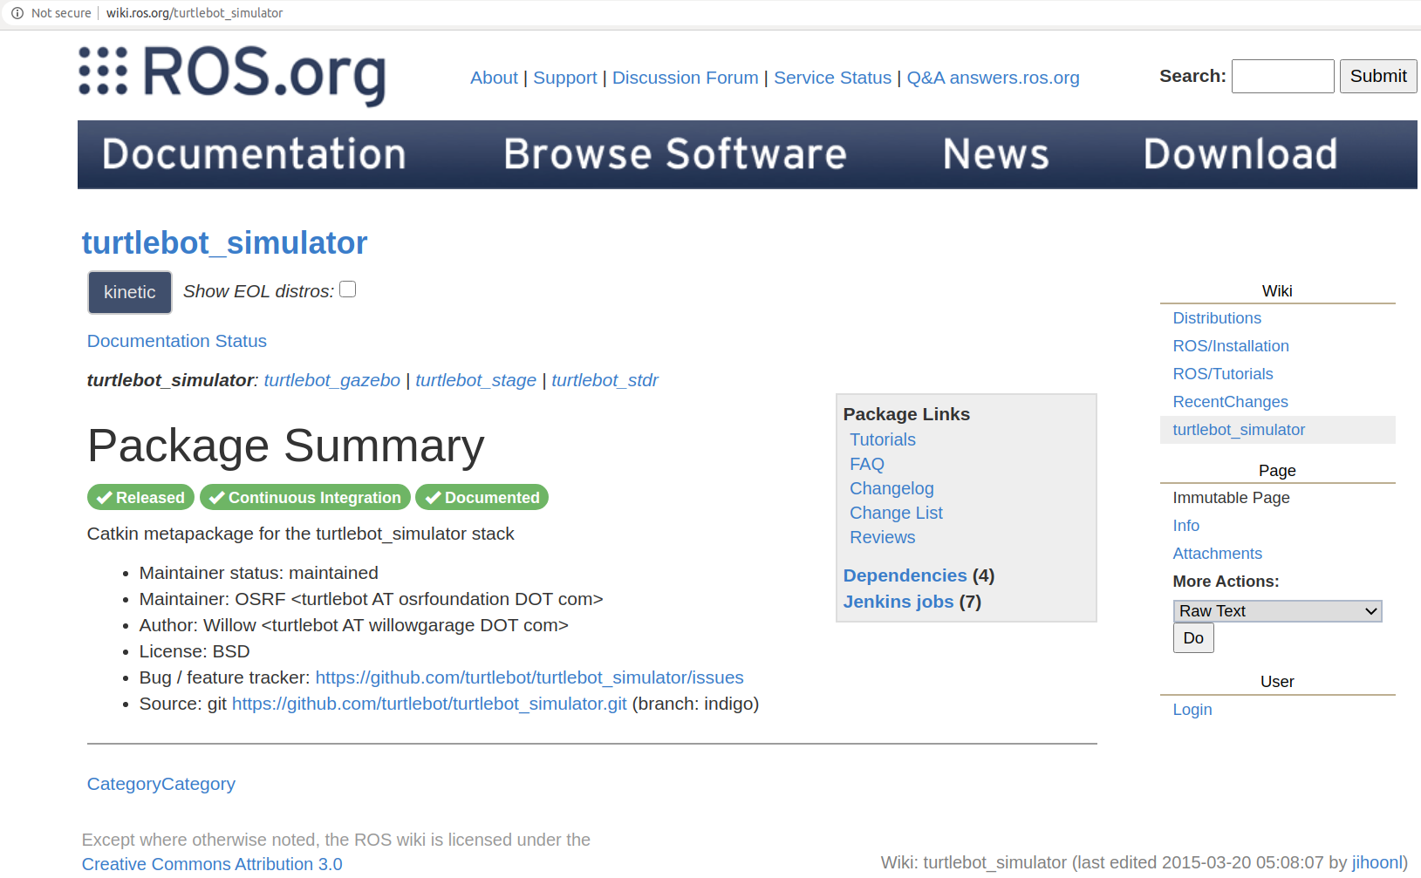The image size is (1421, 878).
Task: Open ROS/Installation in Wiki sidebar
Action: (1231, 346)
